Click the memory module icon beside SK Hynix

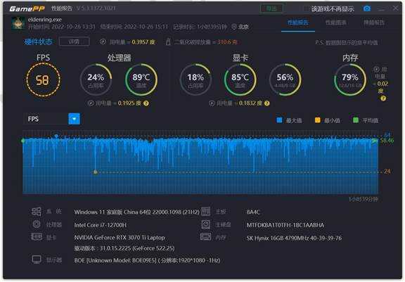pyautogui.click(x=205, y=236)
